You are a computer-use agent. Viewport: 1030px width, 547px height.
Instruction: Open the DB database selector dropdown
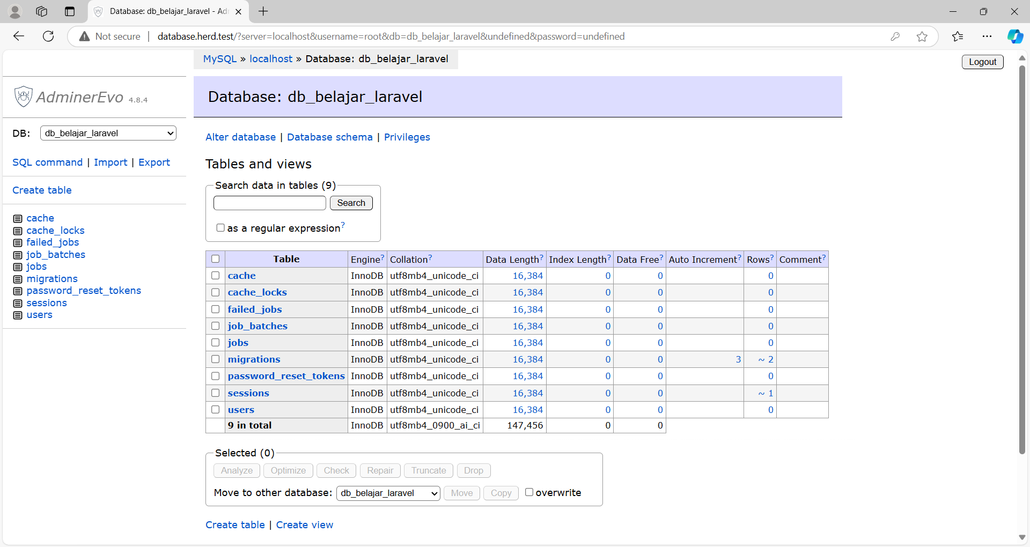pos(107,133)
